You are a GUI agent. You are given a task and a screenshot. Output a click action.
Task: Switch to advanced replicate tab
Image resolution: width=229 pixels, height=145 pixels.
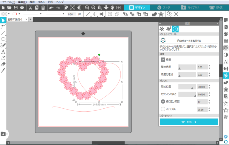(x=168, y=29)
